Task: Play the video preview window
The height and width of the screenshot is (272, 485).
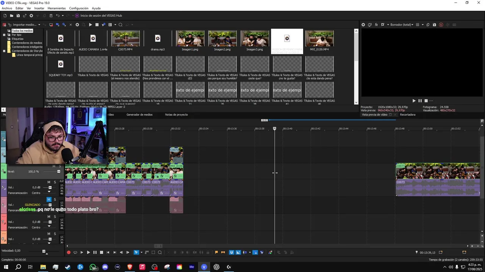Action: click(414, 101)
